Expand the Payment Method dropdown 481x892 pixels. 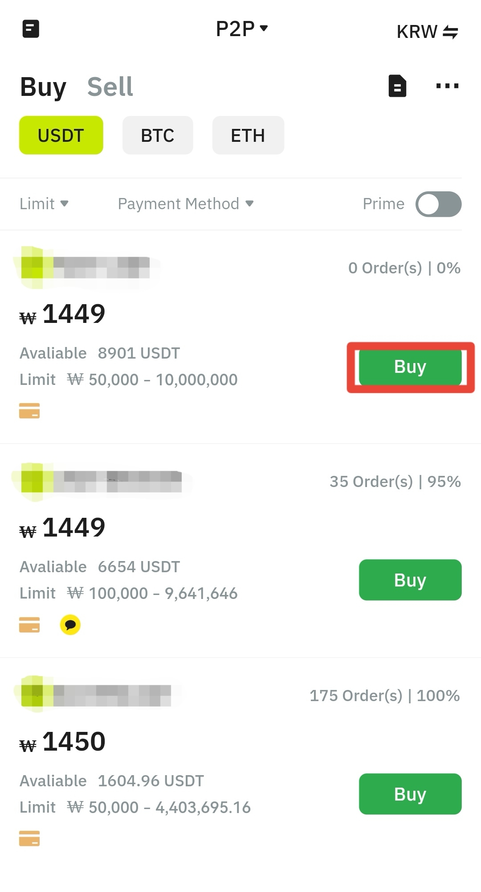pyautogui.click(x=185, y=204)
